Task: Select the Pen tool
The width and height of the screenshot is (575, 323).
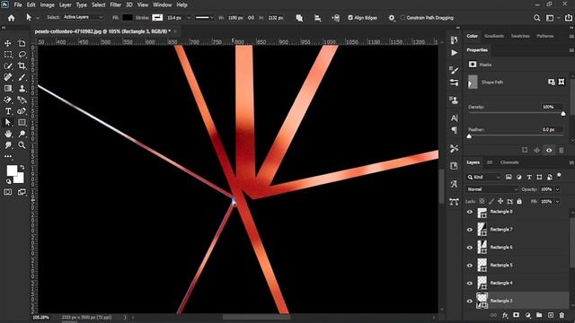Action: click(x=22, y=111)
